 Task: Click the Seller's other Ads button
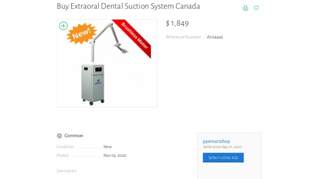coord(223,158)
